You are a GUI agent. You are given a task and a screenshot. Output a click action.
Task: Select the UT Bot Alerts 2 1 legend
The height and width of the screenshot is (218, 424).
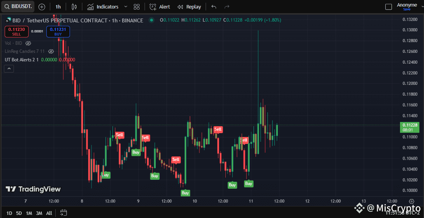point(22,60)
